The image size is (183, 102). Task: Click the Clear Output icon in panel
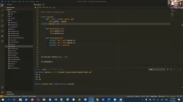click(168, 69)
